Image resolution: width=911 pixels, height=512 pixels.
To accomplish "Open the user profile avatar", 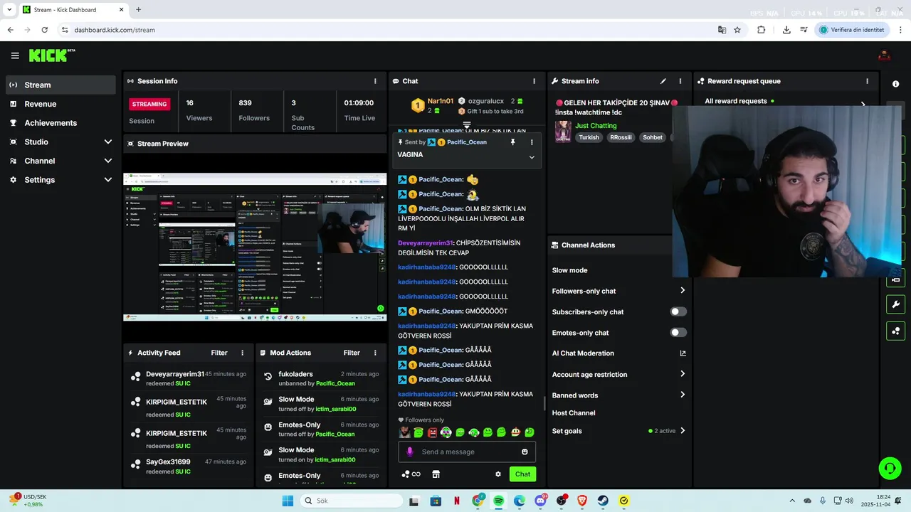I will pyautogui.click(x=885, y=55).
